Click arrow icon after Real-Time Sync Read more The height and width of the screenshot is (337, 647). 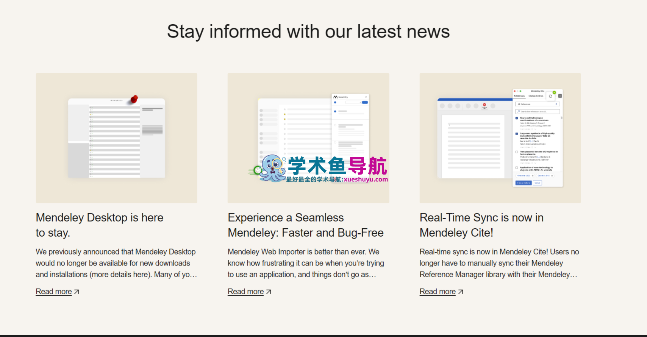coord(461,292)
